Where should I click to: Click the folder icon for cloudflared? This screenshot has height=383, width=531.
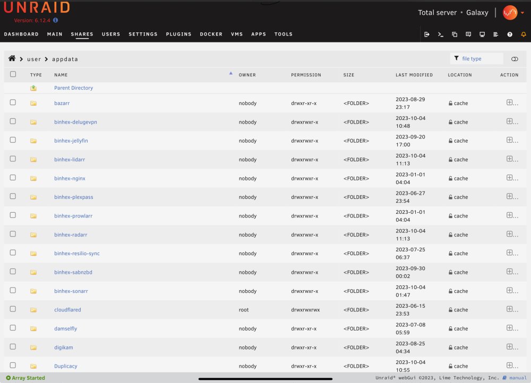pos(33,310)
